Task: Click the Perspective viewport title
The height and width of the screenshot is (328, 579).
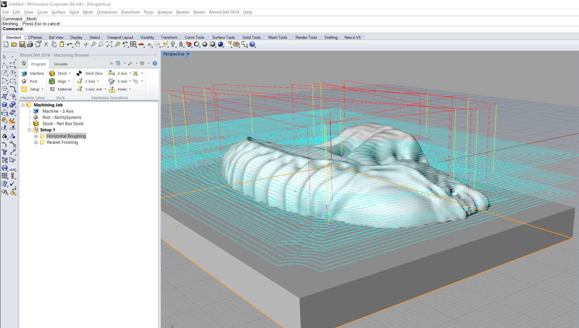Action: 174,54
